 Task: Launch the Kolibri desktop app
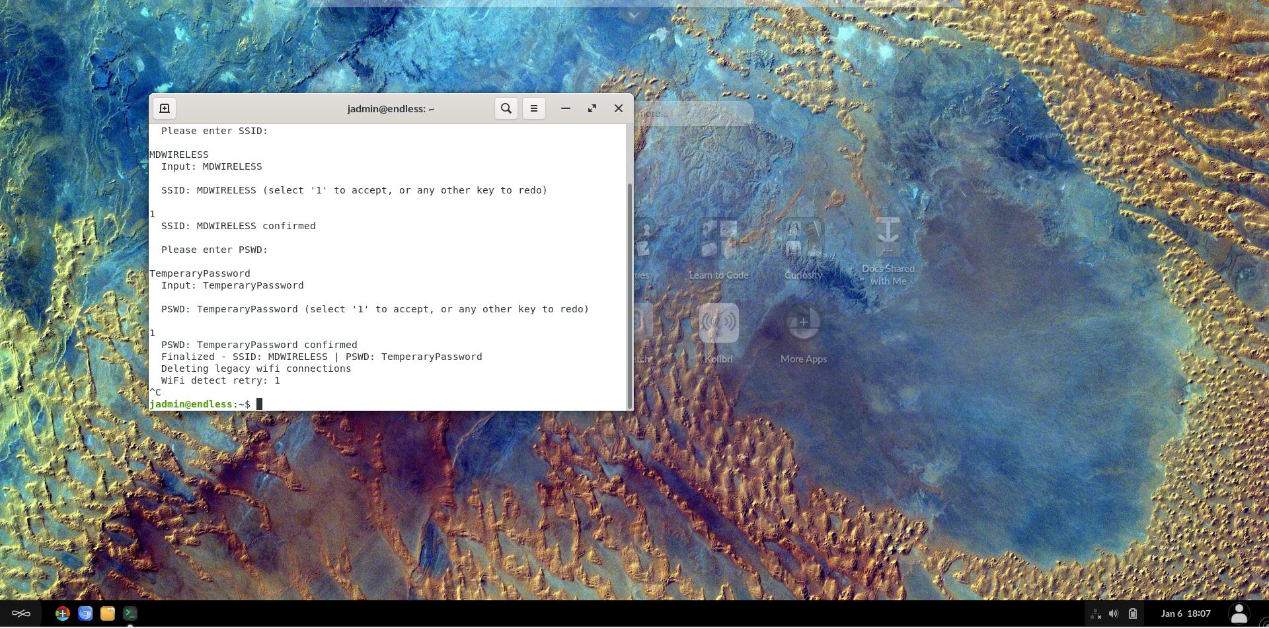tap(718, 333)
